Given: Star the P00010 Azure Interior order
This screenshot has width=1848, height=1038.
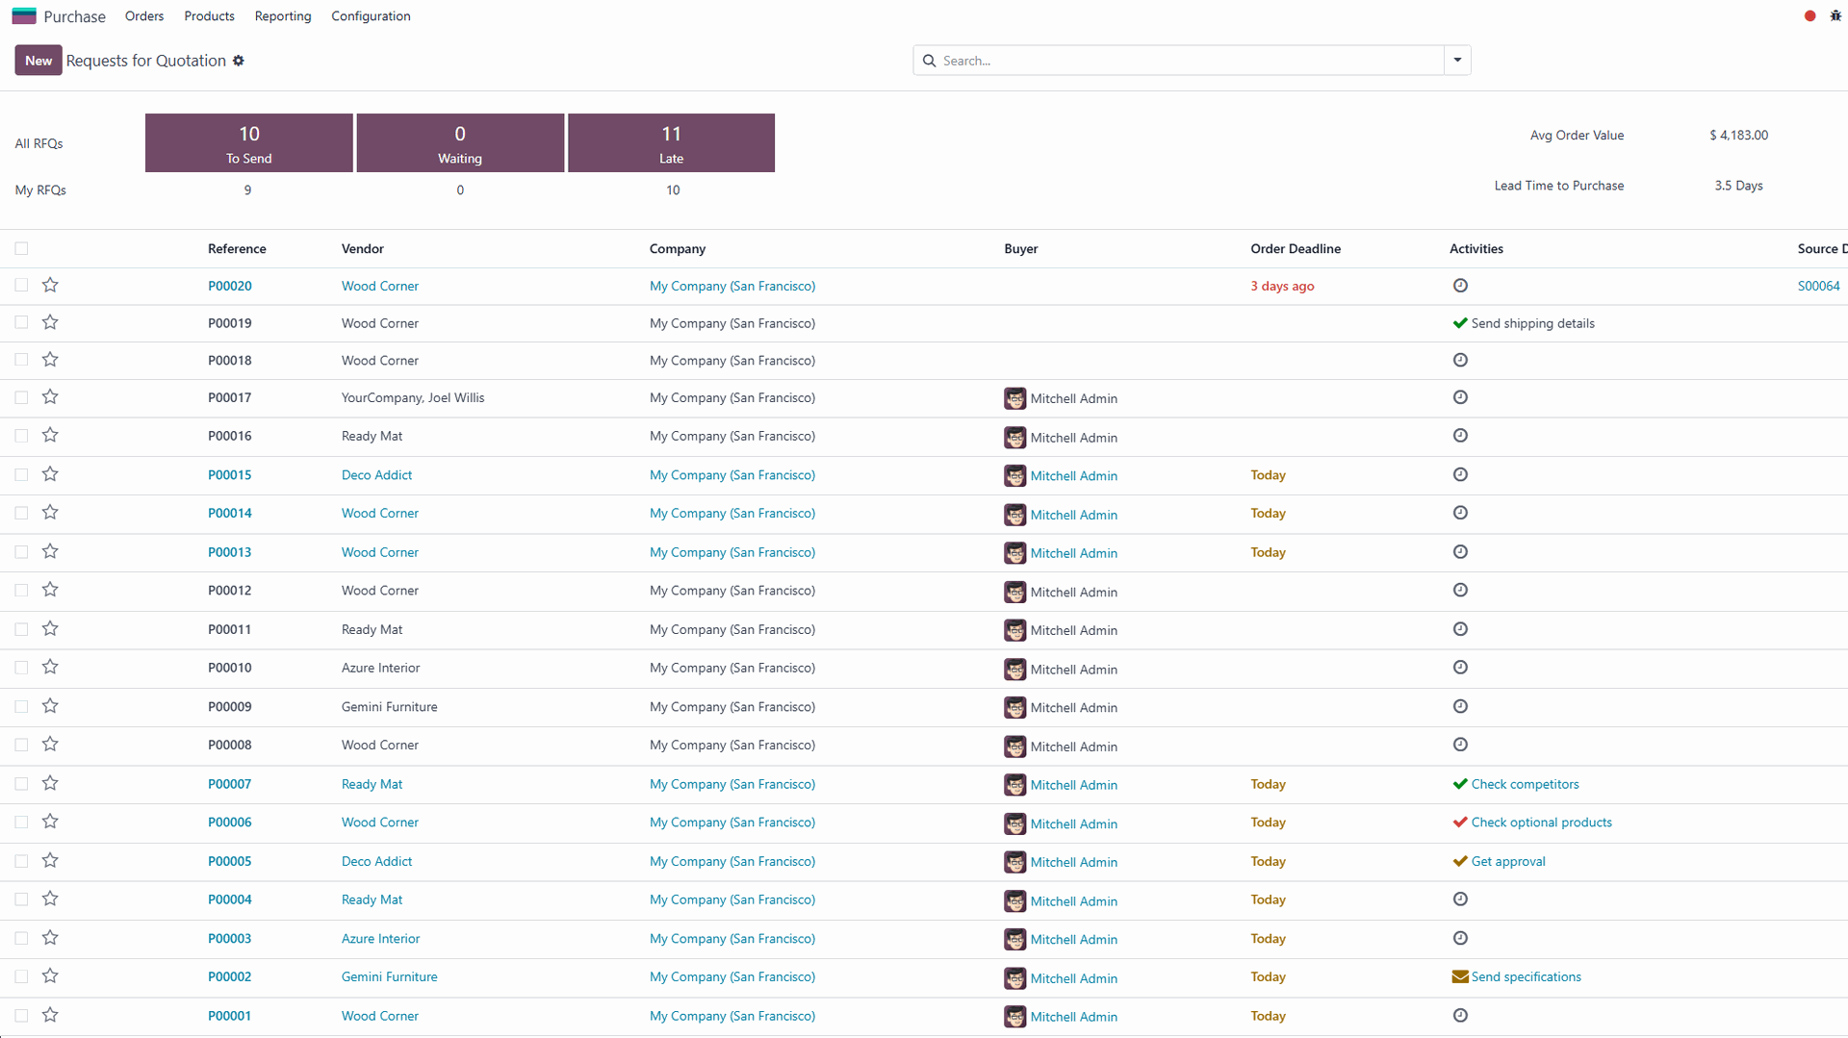Looking at the screenshot, I should 50,668.
